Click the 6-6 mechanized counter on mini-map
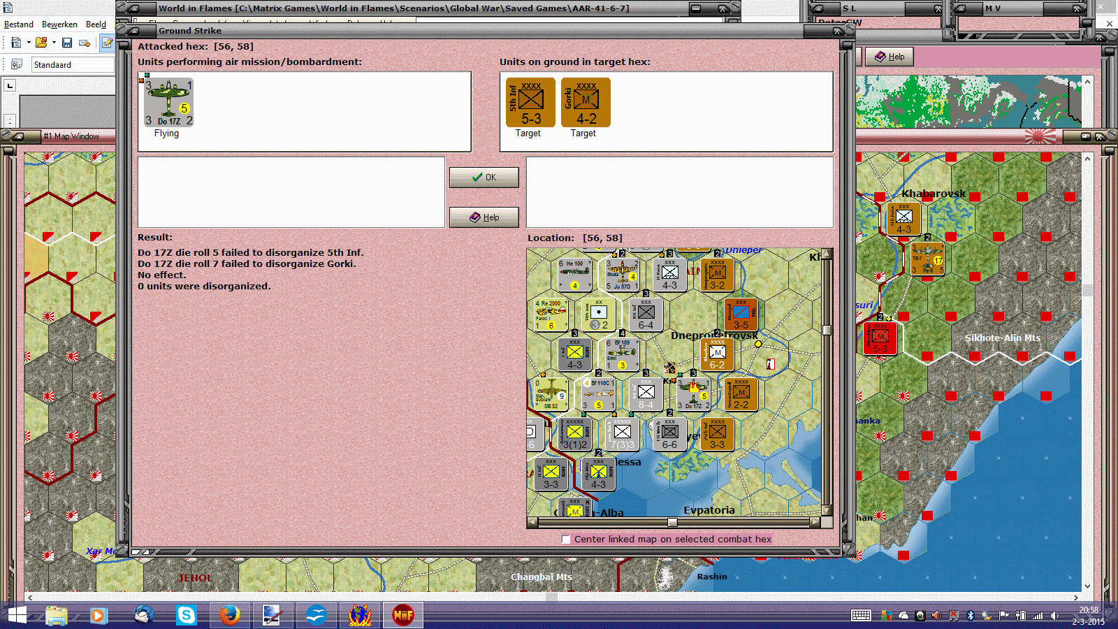1118x629 pixels. pyautogui.click(x=669, y=434)
